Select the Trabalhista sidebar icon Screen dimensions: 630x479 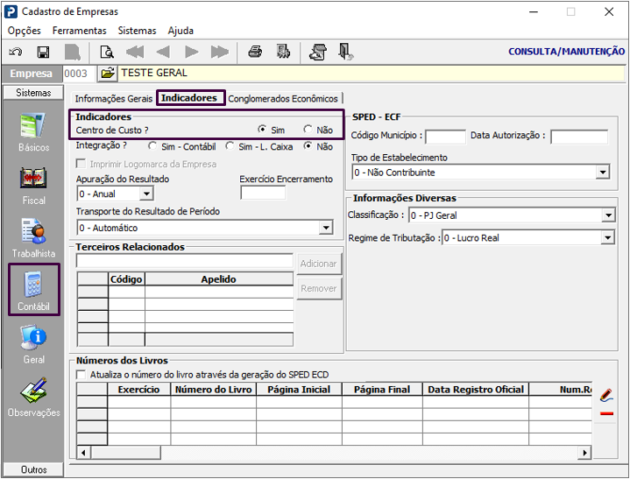pos(34,238)
